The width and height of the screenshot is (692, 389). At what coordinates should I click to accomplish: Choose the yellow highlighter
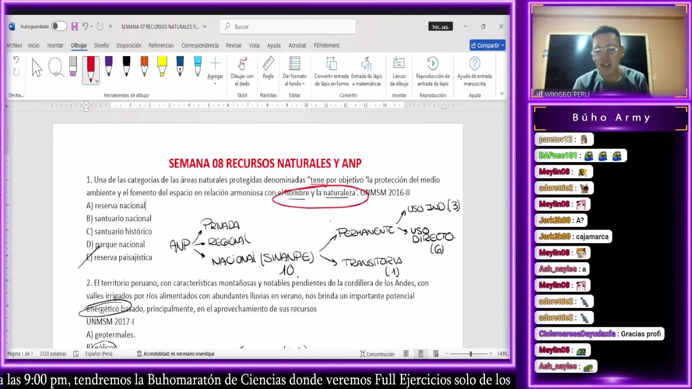point(162,66)
